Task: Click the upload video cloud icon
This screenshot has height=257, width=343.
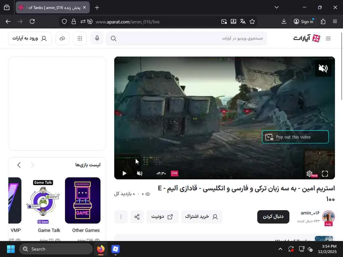Action: pos(62,38)
